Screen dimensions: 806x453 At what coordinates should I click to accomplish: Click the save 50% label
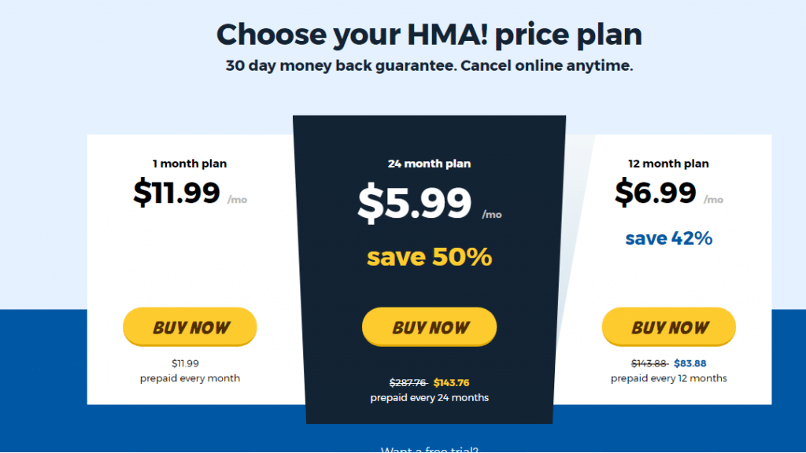pos(429,257)
